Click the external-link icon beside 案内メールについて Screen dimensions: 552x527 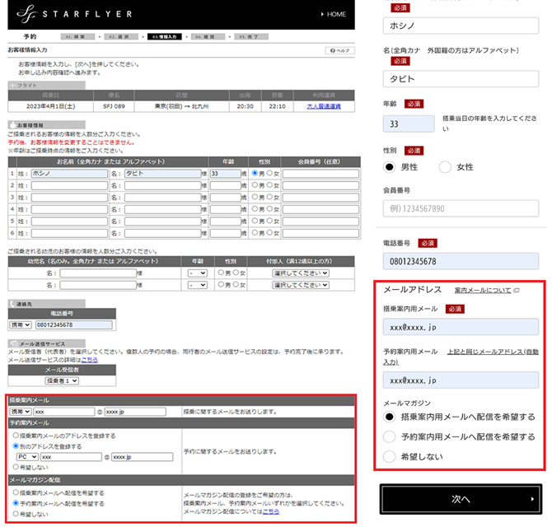pos(517,291)
